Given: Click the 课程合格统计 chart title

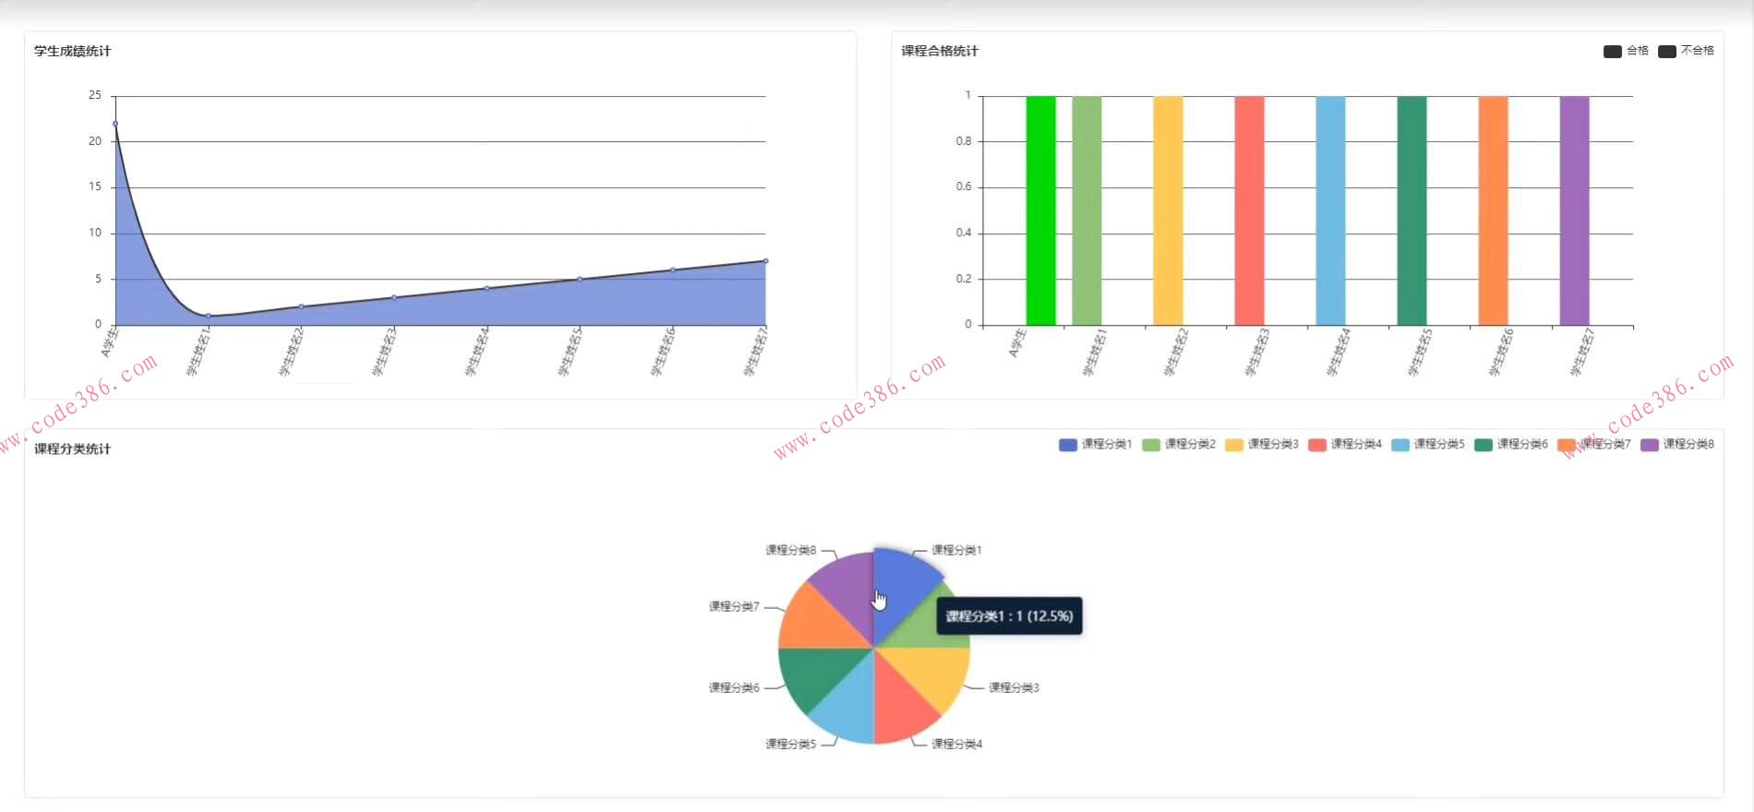Looking at the screenshot, I should tap(940, 52).
